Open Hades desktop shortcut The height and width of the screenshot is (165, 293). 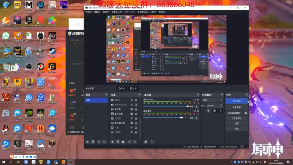(x=52, y=145)
